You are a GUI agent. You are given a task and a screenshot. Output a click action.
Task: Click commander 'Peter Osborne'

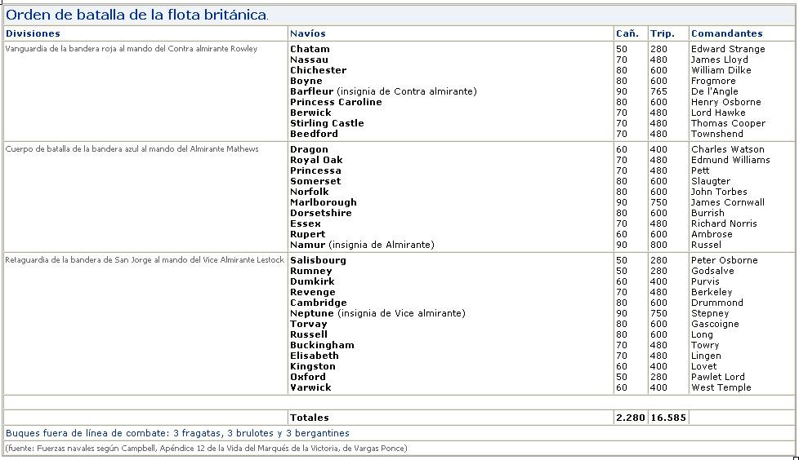pos(724,260)
